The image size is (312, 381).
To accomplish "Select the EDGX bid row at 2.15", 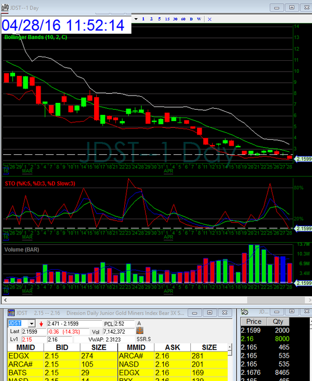I will (62, 356).
